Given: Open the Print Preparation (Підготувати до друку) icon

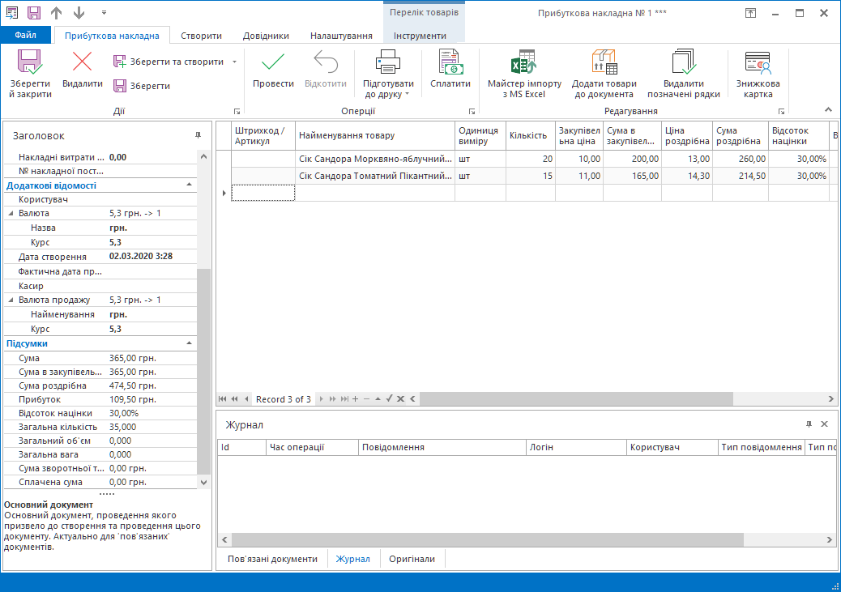Looking at the screenshot, I should click(388, 63).
